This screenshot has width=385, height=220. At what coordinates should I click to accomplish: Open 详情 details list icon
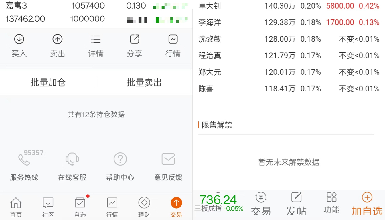(96, 39)
